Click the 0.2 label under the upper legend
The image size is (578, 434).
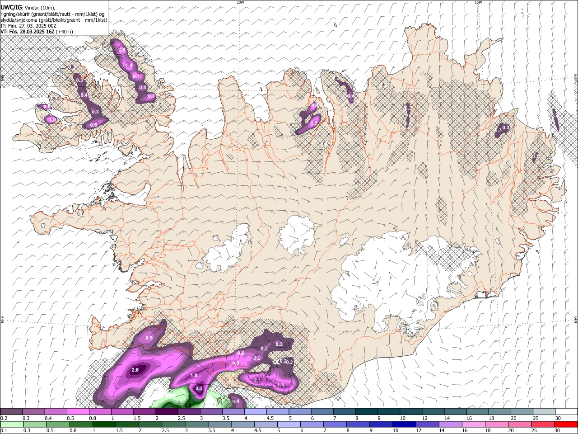(x=3, y=418)
